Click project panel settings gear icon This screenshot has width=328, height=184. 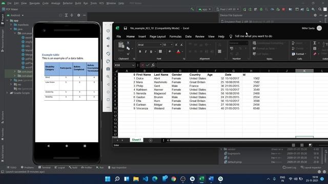click(78, 15)
